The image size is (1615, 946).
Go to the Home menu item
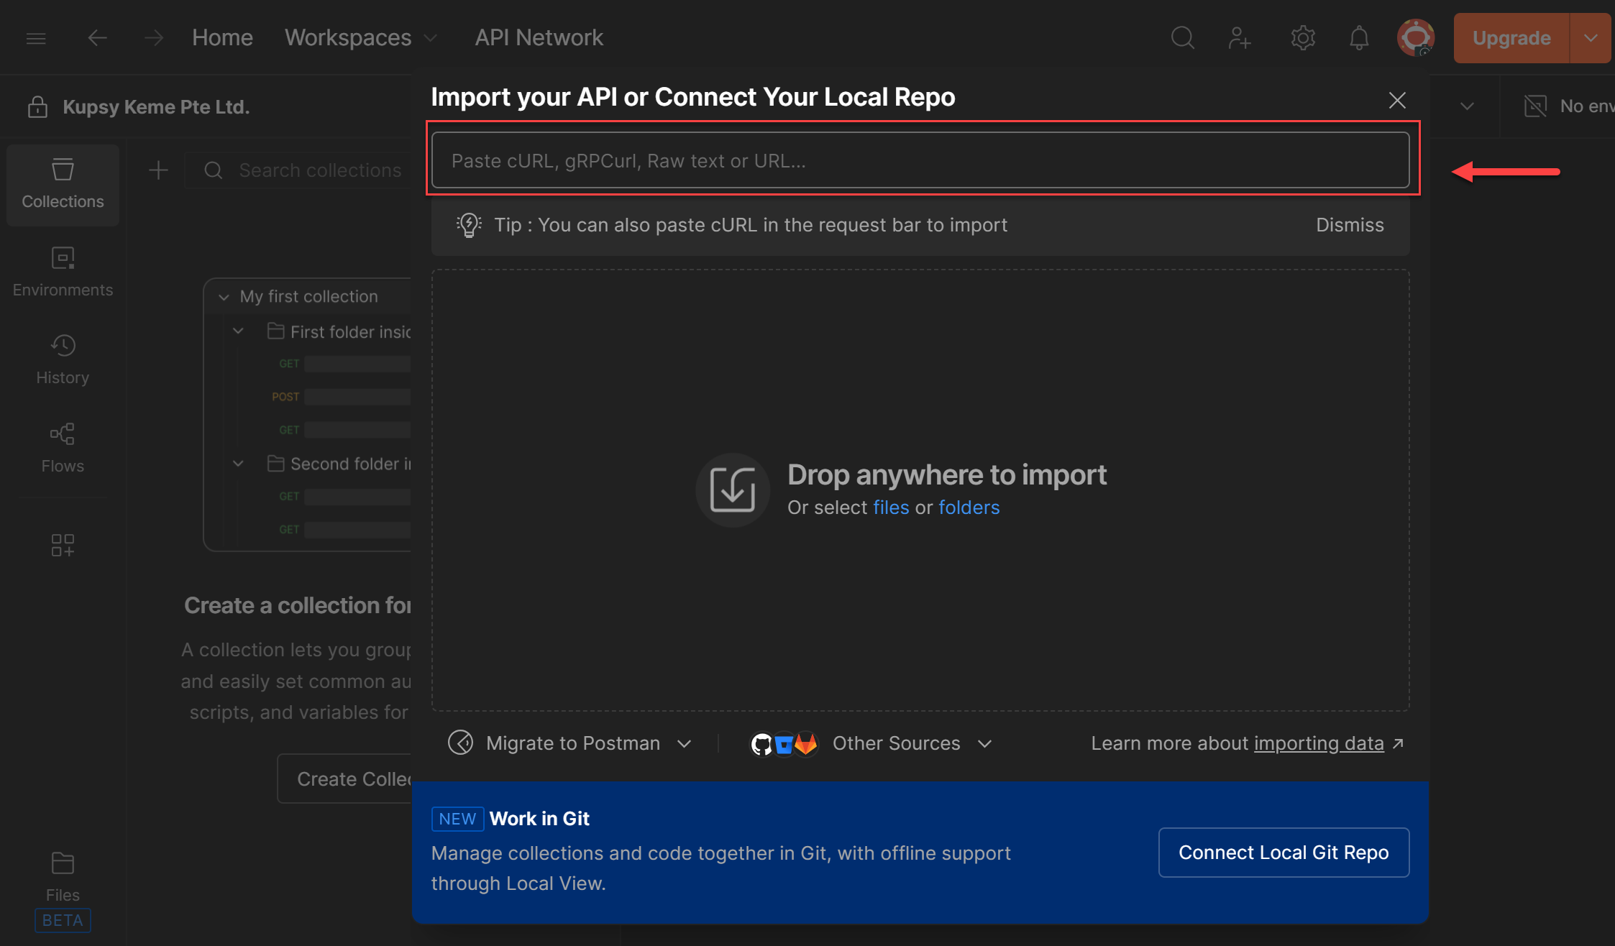222,37
